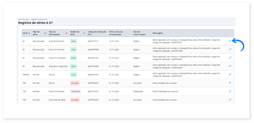Sort by the Tipo de série column chevron
254x123 pixels.
45,33
